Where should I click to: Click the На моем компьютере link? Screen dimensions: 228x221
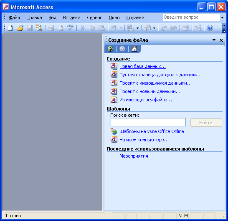[144, 140]
